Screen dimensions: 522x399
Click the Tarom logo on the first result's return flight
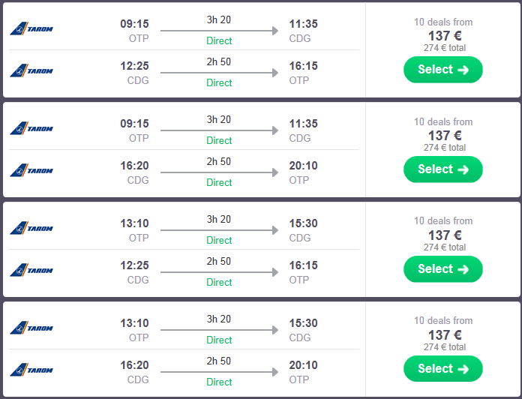[x=31, y=71]
